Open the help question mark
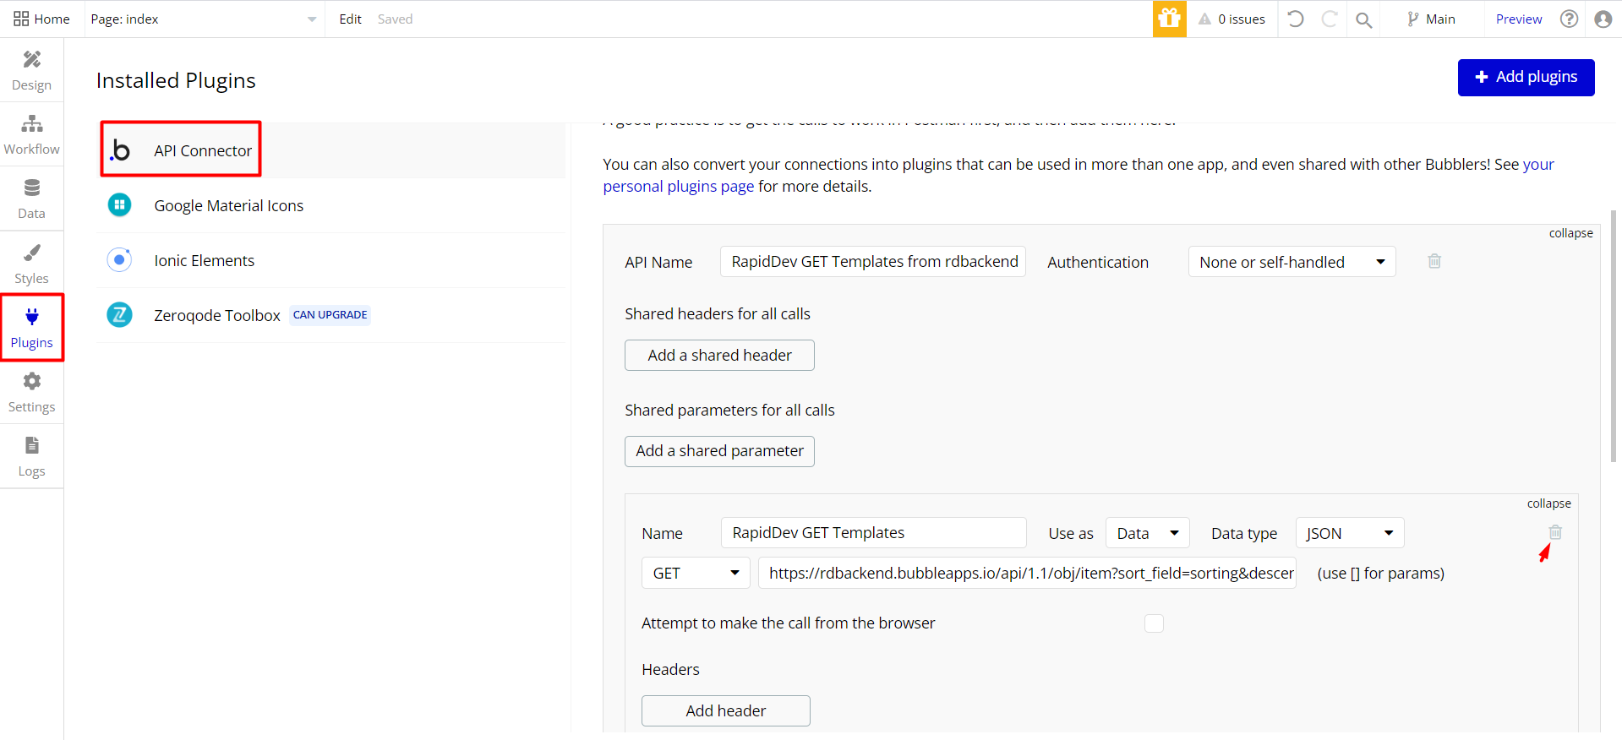 tap(1570, 19)
